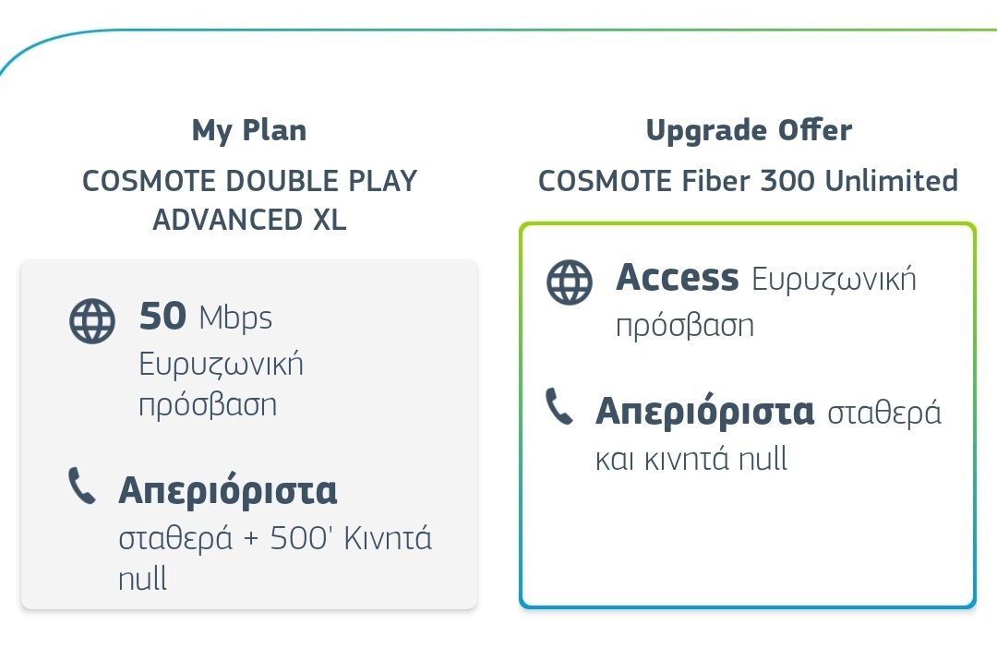Click Ευρυζωνική πρόσβαση text in My Plan card
This screenshot has width=997, height=672.
click(x=221, y=384)
